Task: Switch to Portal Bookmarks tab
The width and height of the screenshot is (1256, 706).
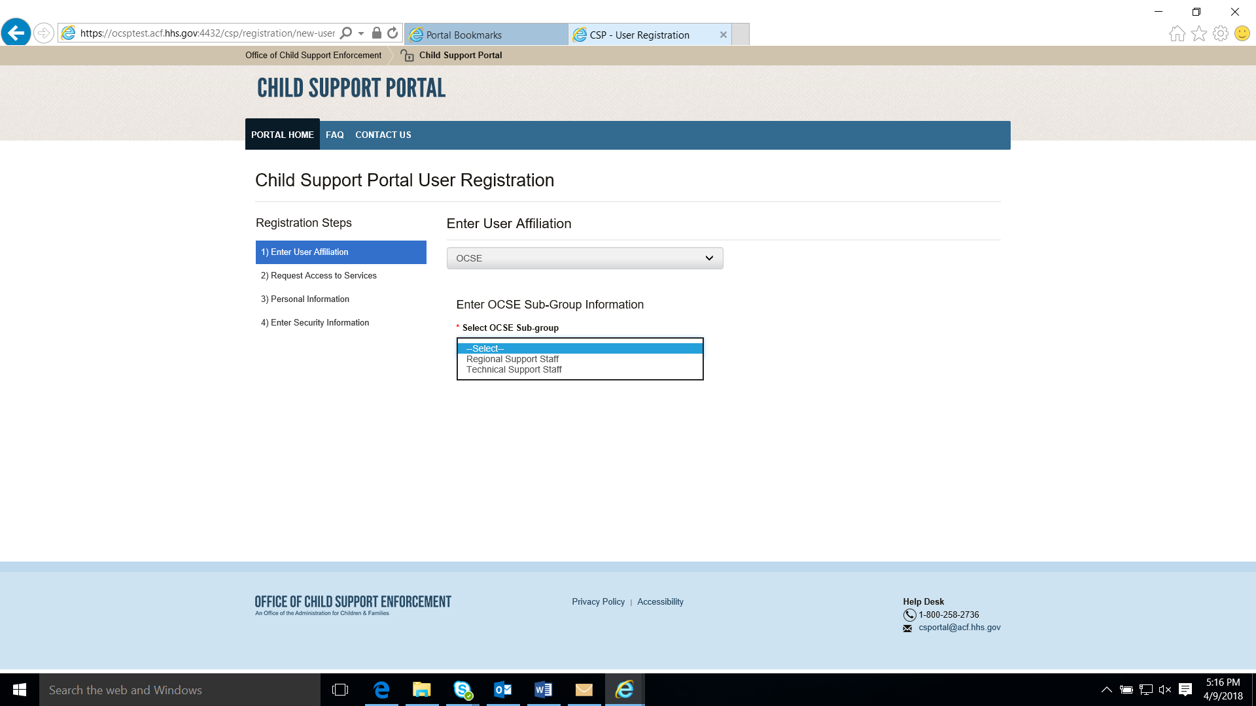Action: tap(485, 35)
